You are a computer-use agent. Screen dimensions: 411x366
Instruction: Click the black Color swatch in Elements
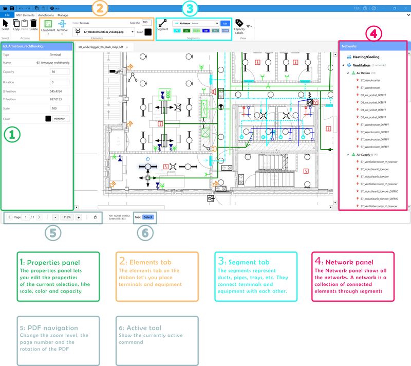148,32
